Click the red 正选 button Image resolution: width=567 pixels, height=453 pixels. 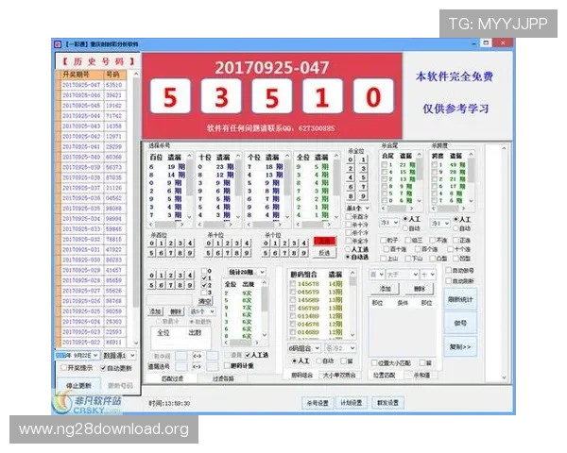(324, 241)
